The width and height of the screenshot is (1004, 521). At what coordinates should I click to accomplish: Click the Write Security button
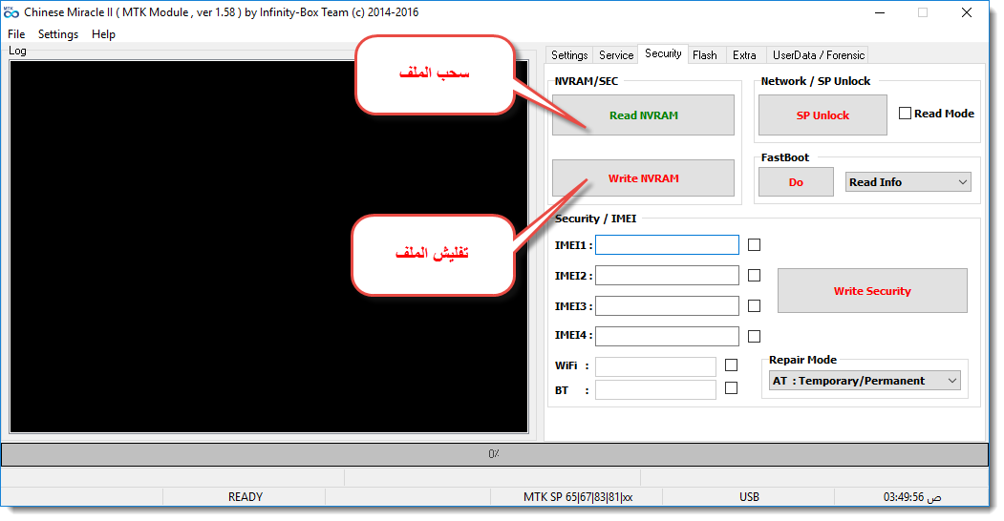(872, 291)
